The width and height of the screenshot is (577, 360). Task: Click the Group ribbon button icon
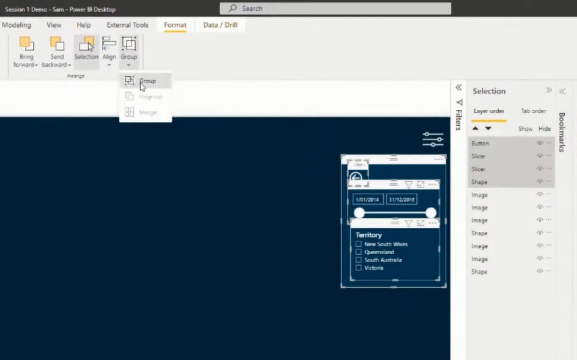point(129,44)
